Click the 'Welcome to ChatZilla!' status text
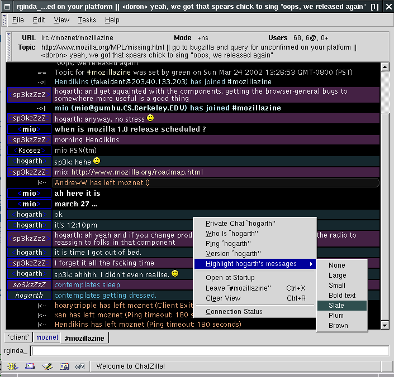The height and width of the screenshot is (377, 394). point(131,366)
